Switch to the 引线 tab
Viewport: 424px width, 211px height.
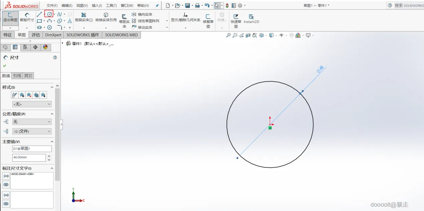[x=17, y=76]
